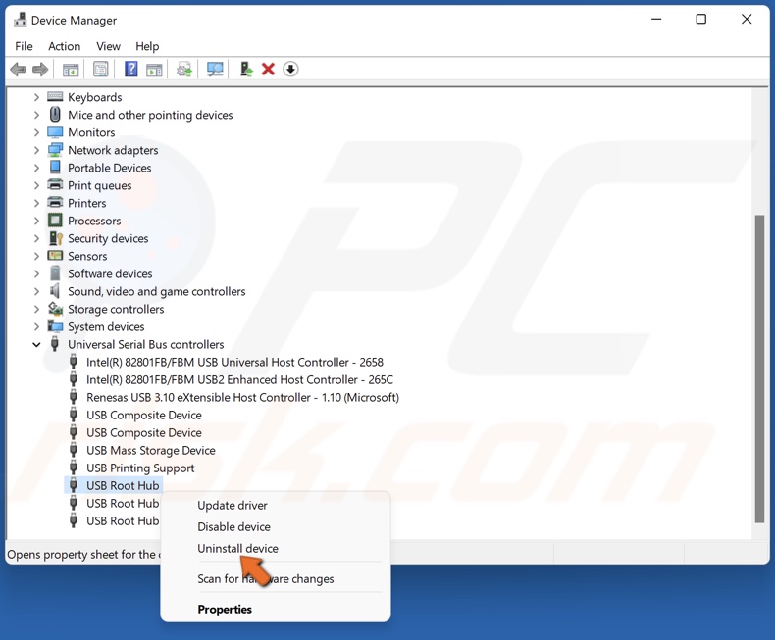
Task: Click the Printers category icon
Action: tap(55, 203)
